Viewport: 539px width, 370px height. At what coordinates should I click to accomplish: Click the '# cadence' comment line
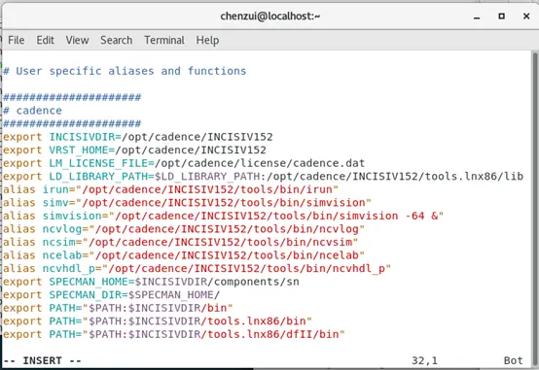coord(33,111)
